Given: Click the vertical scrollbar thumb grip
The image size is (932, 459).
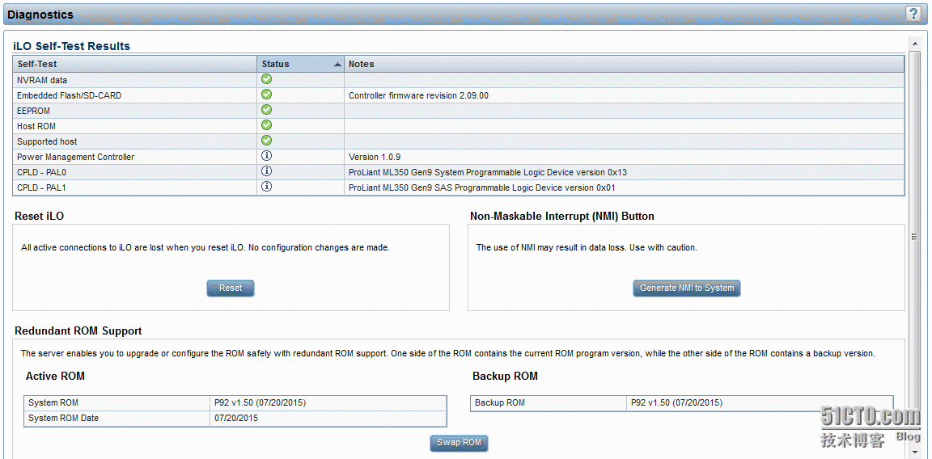Looking at the screenshot, I should click(915, 236).
